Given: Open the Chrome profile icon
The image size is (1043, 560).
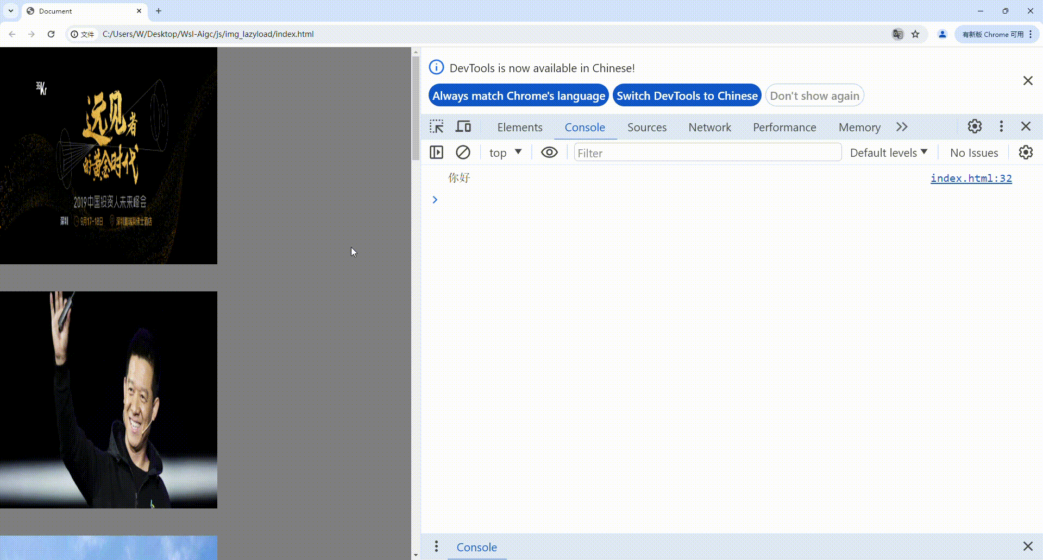Looking at the screenshot, I should [943, 34].
